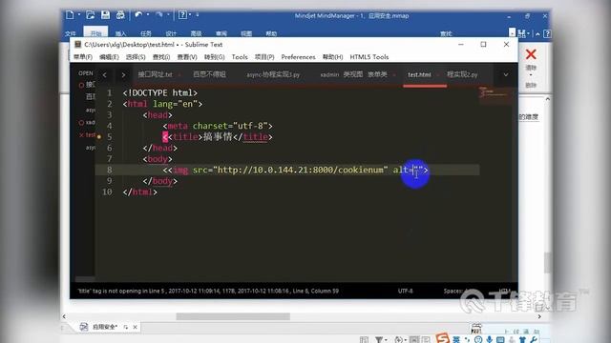Click the Help question icon at the ribbon's right edge

point(547,34)
